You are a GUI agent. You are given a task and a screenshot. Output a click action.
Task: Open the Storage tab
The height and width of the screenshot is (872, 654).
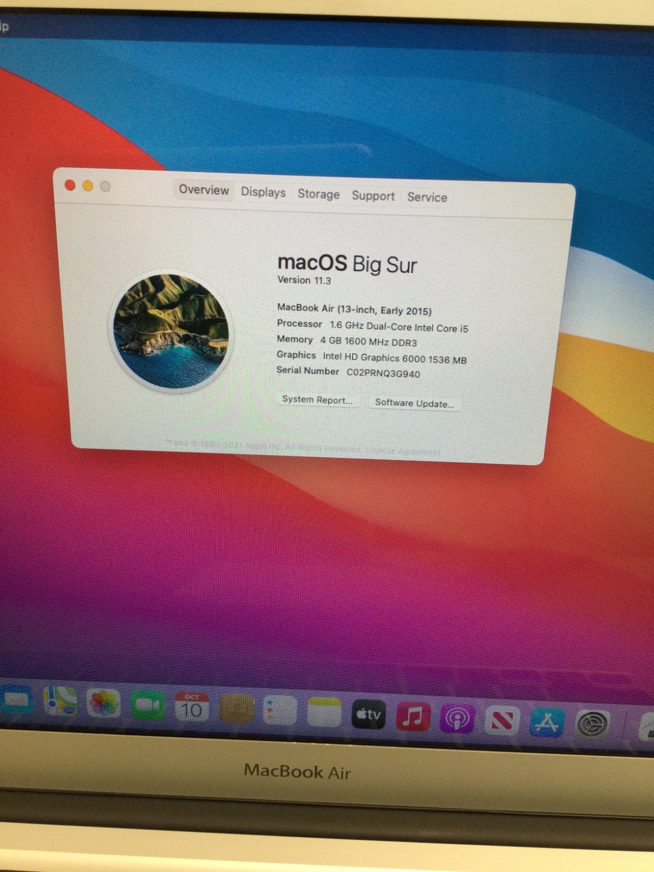coord(318,194)
